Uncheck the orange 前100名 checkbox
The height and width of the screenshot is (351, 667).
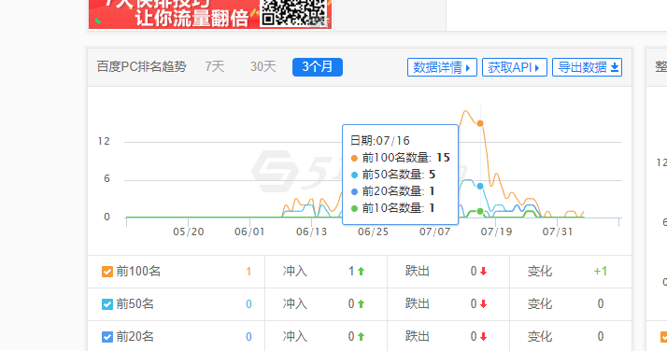click(107, 272)
